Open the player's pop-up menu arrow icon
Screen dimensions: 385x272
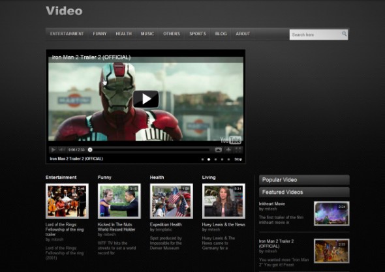click(219, 149)
